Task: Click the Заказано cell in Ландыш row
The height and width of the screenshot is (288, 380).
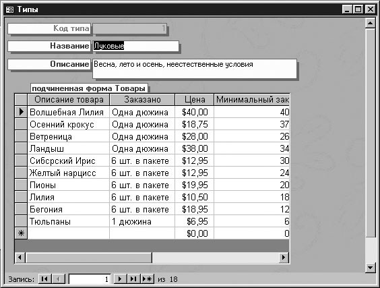Action: pos(142,148)
